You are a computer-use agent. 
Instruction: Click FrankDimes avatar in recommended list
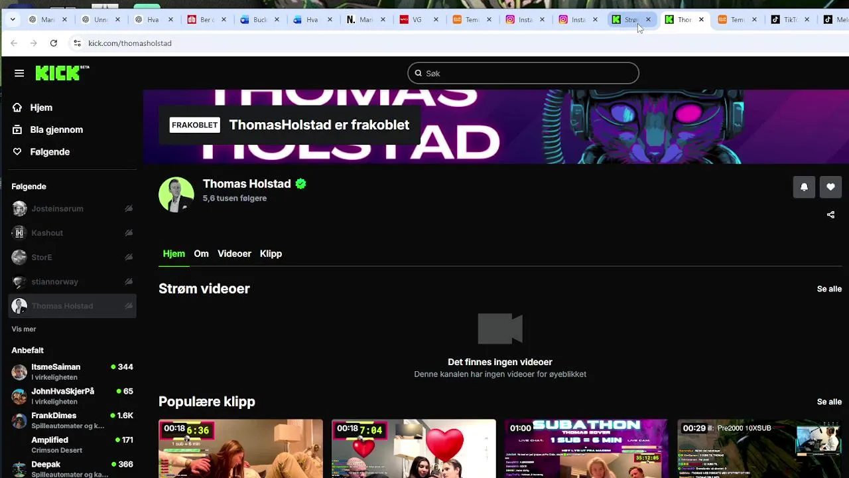19,420
